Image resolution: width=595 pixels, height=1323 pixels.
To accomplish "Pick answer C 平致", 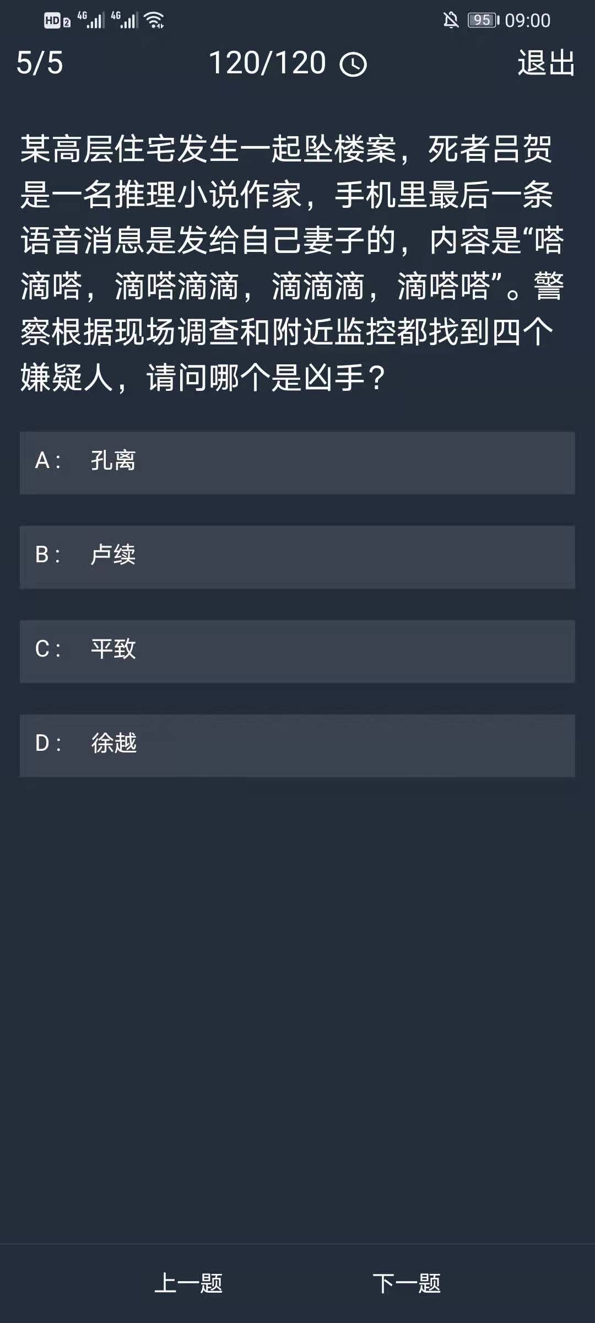I will pyautogui.click(x=297, y=650).
